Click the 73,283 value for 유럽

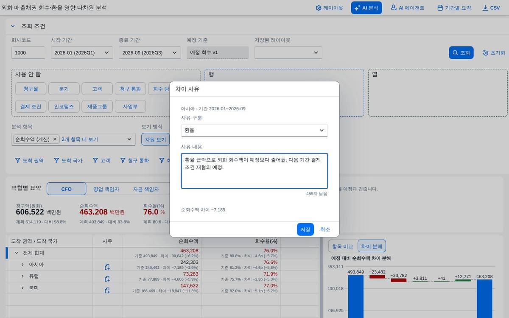(x=190, y=274)
